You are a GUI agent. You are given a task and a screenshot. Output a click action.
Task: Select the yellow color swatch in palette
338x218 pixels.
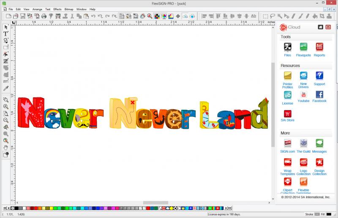[51, 208]
